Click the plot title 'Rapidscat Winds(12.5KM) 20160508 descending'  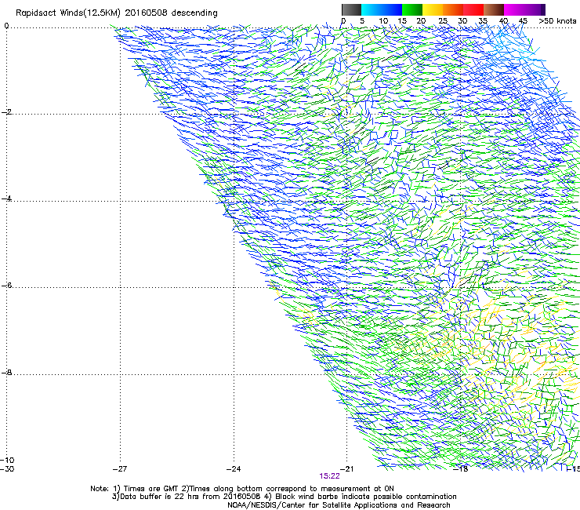tap(117, 13)
